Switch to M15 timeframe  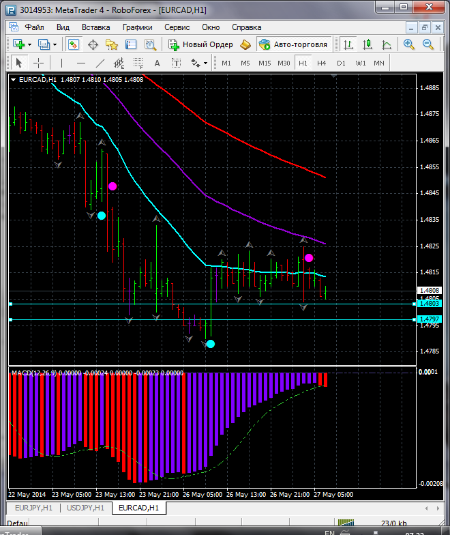click(x=265, y=63)
